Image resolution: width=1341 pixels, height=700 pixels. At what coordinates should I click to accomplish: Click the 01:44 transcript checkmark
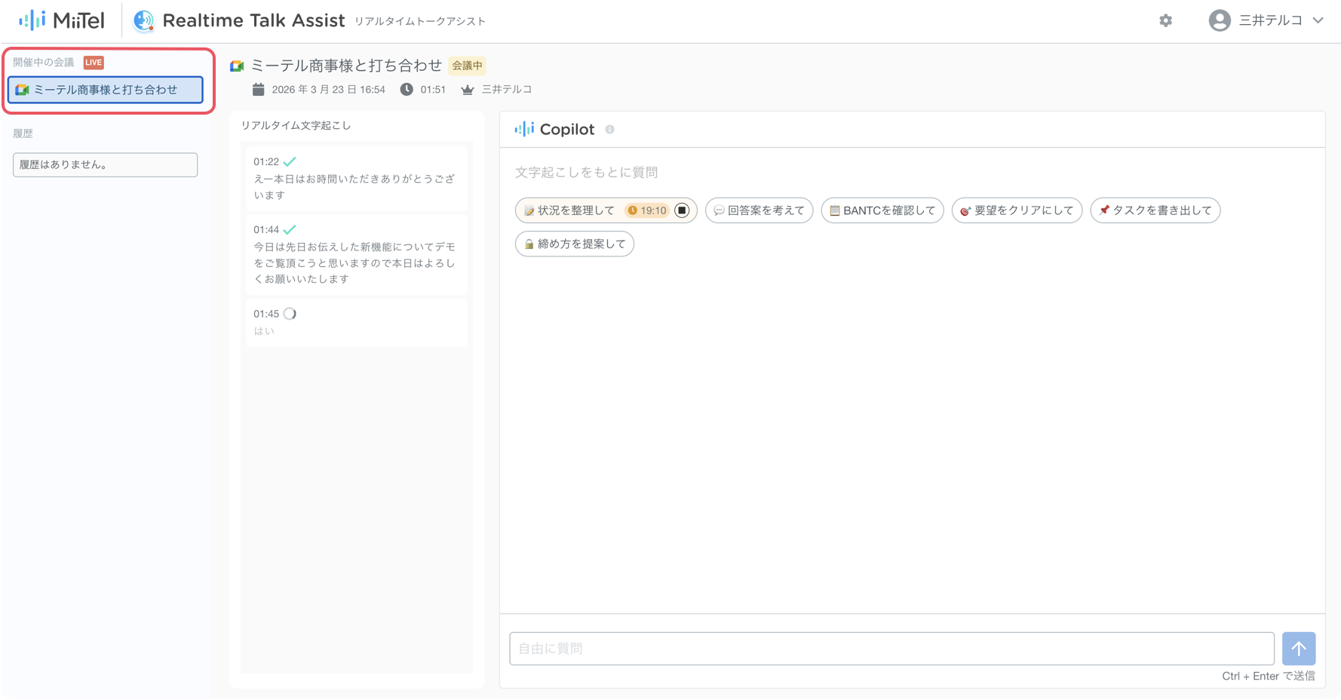tap(290, 229)
